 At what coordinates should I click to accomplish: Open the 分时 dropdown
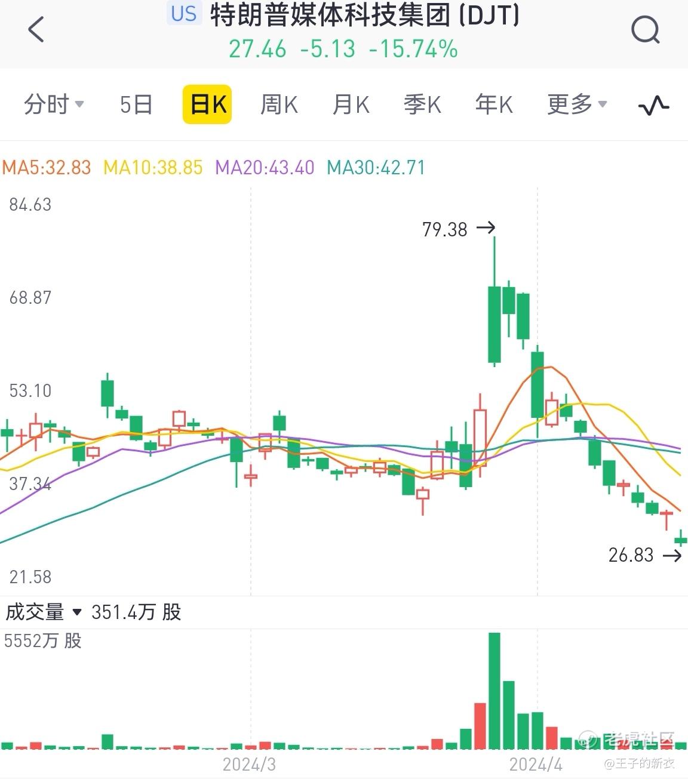[x=54, y=105]
